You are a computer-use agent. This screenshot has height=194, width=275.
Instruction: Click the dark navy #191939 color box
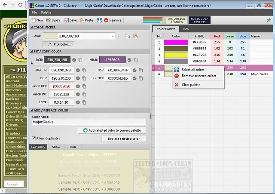(199, 20)
